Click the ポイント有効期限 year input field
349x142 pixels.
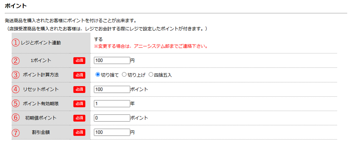click(112, 104)
